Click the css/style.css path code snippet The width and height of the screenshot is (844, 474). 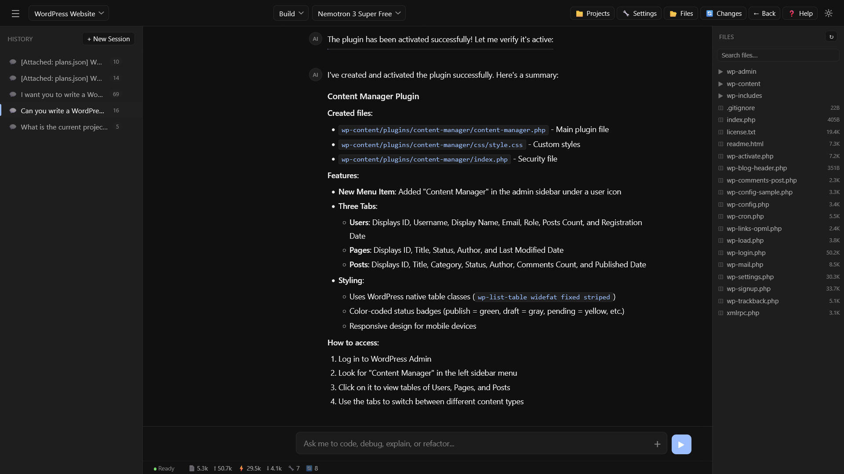(x=432, y=145)
